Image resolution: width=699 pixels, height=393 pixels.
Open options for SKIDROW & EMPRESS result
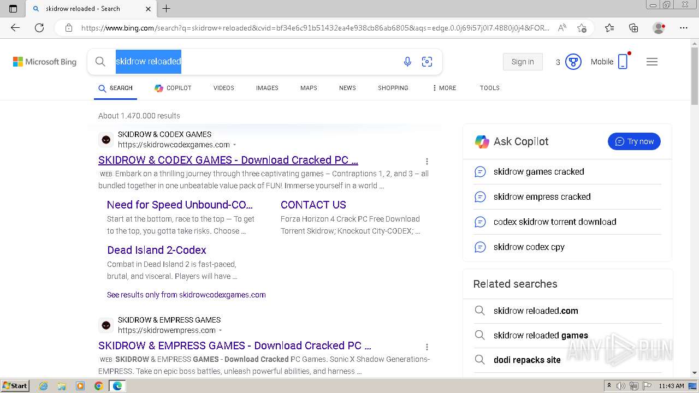coord(427,347)
